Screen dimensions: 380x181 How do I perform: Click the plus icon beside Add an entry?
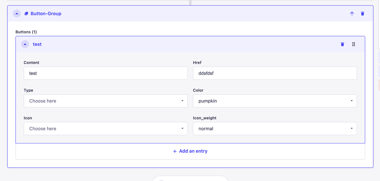[x=175, y=151]
